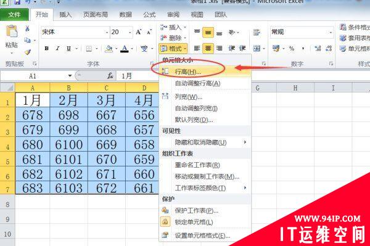Switch to the 数据 tab

(x=125, y=15)
